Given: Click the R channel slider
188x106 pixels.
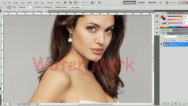Looking at the screenshot, I should click(175, 16).
